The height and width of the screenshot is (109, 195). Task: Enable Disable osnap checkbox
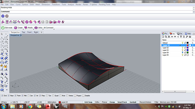tap(83, 96)
